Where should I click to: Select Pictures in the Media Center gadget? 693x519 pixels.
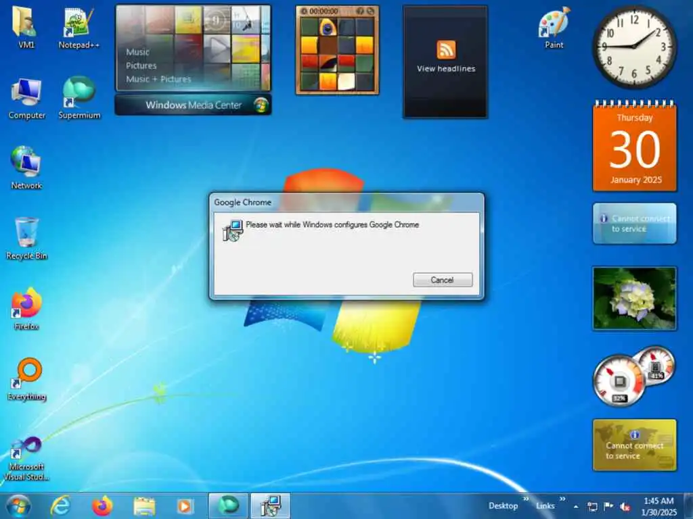pyautogui.click(x=141, y=66)
